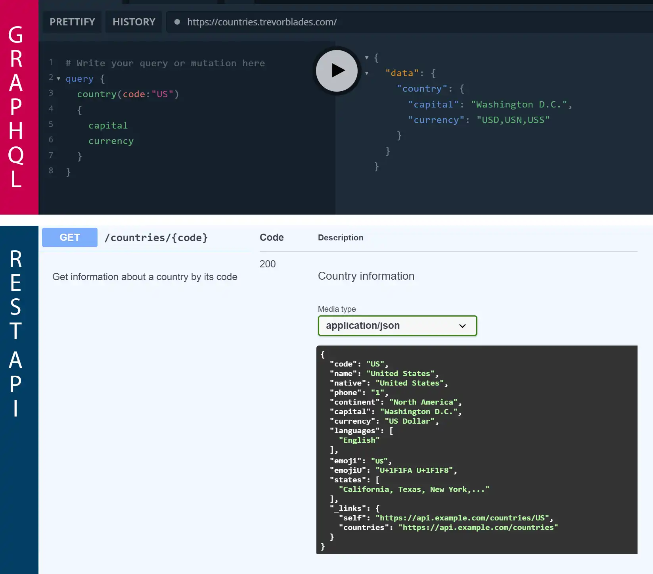
Task: Click the "name": "United States" line in JSON
Action: (x=384, y=374)
